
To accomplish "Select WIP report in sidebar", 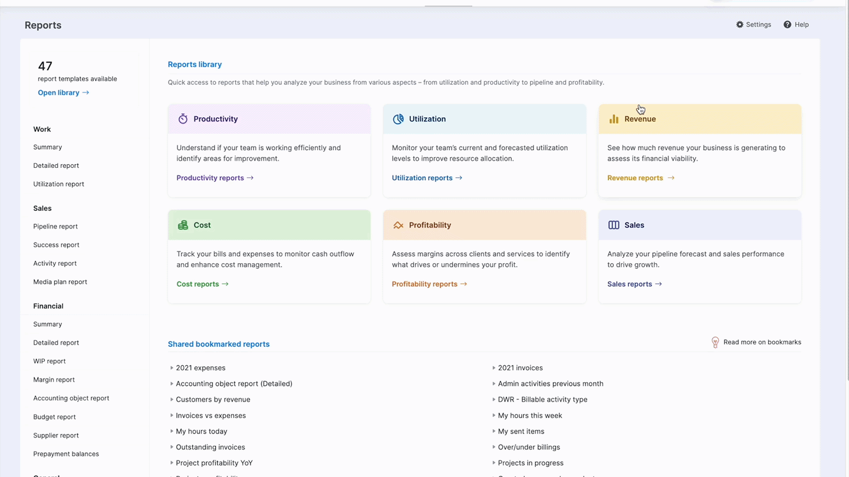I will (50, 361).
